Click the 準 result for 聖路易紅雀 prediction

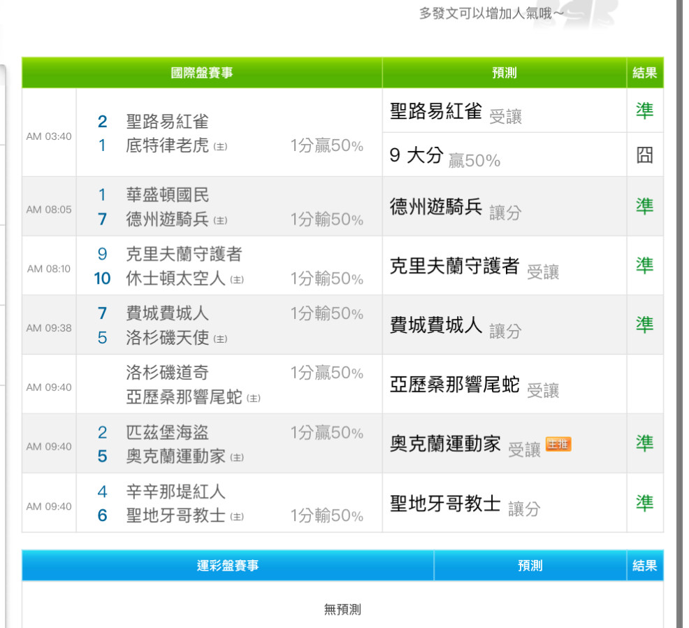pos(644,110)
